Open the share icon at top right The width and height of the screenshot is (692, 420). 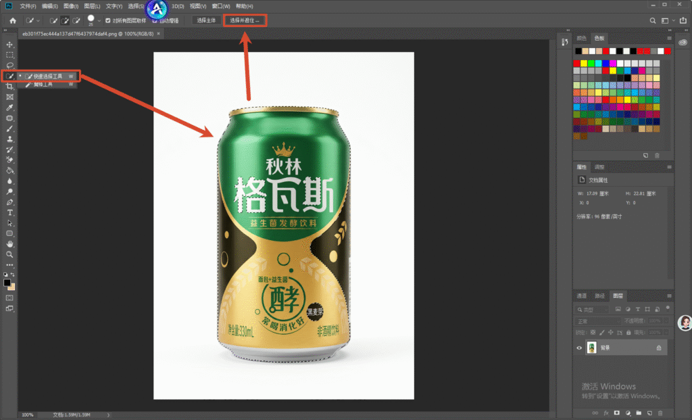(683, 21)
